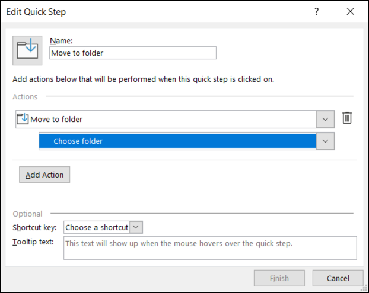Image resolution: width=369 pixels, height=293 pixels.
Task: Close the Edit Quick Step dialog
Action: click(351, 11)
